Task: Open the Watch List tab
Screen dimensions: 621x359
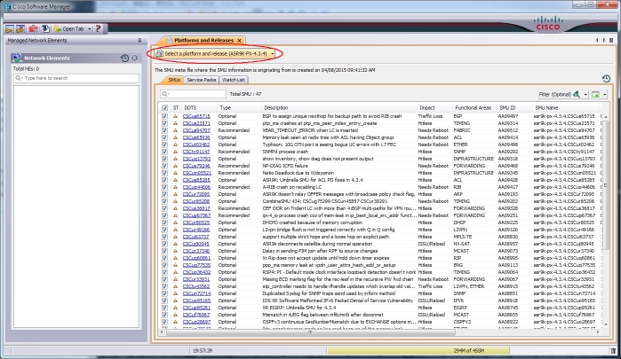Action: pyautogui.click(x=234, y=80)
